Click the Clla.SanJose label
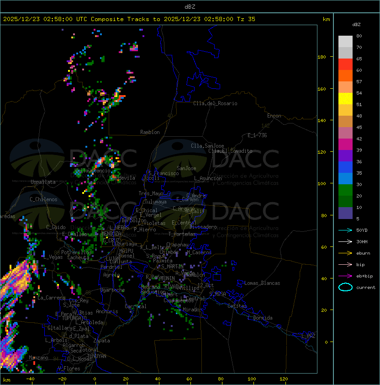This screenshot has height=385, width=380. pos(207,146)
